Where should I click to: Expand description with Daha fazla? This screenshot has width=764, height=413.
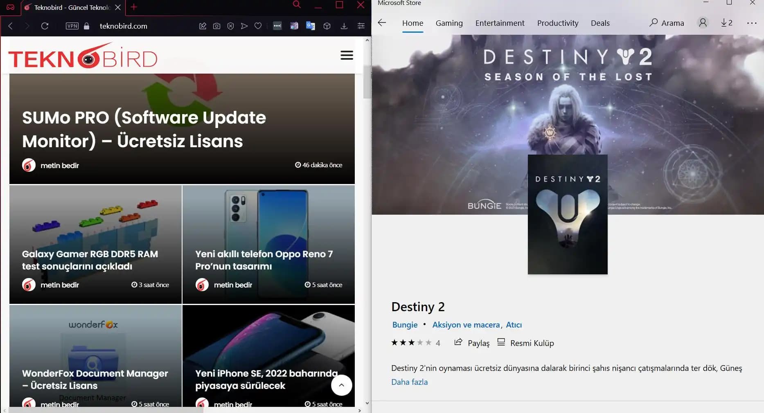pos(409,382)
